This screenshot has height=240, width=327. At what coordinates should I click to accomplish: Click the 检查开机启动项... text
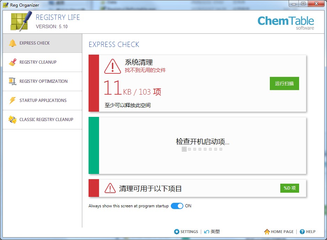(203, 142)
